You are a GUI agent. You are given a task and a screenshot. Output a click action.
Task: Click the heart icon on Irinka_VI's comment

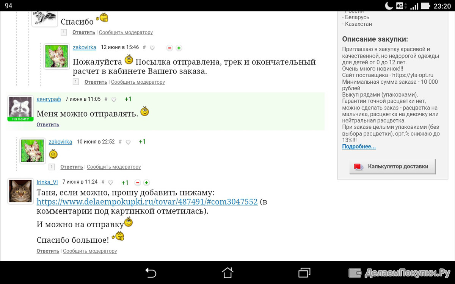tap(111, 183)
